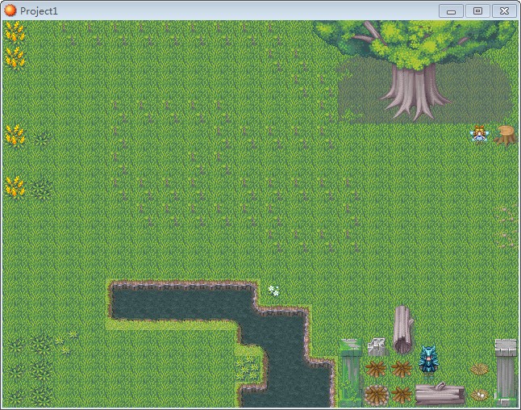
Task: Click the Project1 window title text
Action: point(39,11)
